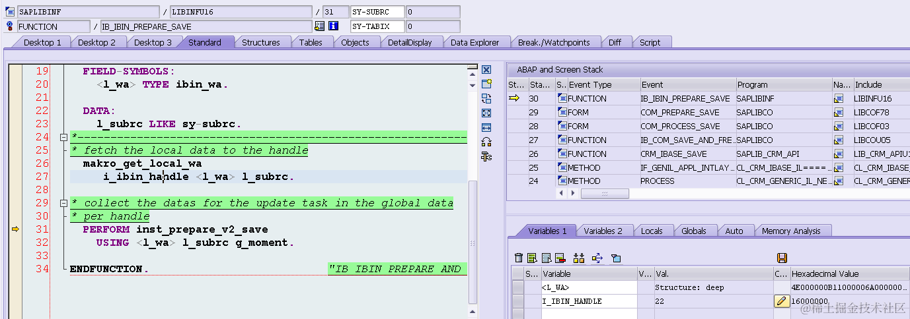The width and height of the screenshot is (910, 319).
Task: Click navigation icon for LIBCOU05 stack row
Action: click(x=839, y=140)
